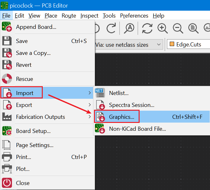Click the Save floppy disk icon

click(x=7, y=41)
